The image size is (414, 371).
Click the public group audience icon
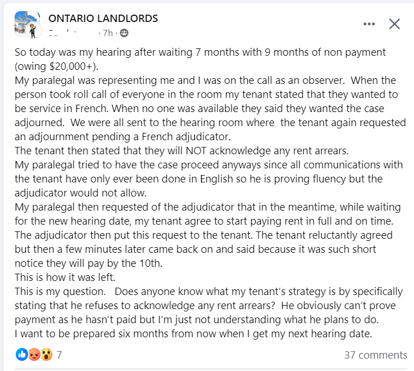pyautogui.click(x=124, y=33)
